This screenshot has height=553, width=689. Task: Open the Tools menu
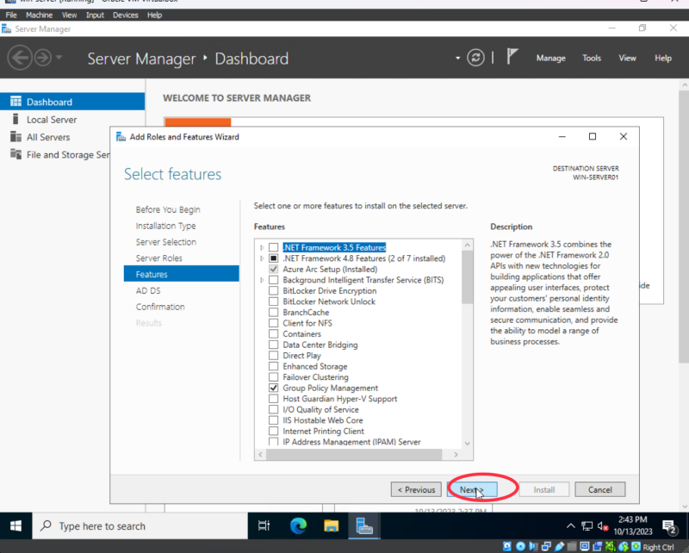(591, 58)
